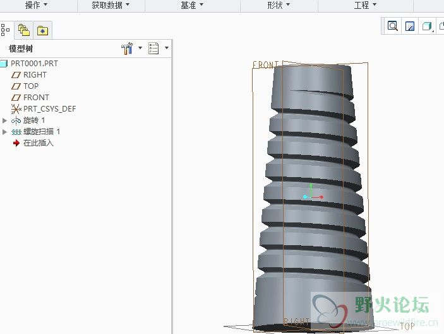
Task: Open the 获取数据 ribbon group dropdown
Action: 111,5
